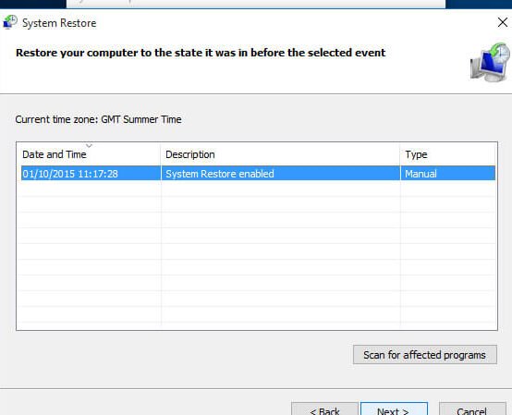Image resolution: width=512 pixels, height=415 pixels.
Task: Click the Manual type cell
Action: click(x=421, y=174)
